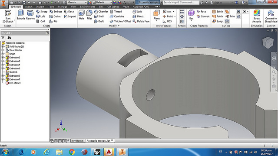Click Convert to Sheet Metal
The height and width of the screenshot is (156, 278).
coord(271,16)
